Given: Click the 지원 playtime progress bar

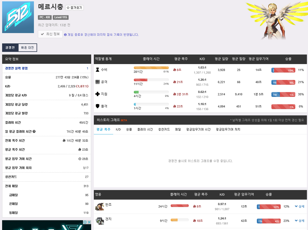Looking at the screenshot, I should (x=151, y=92).
